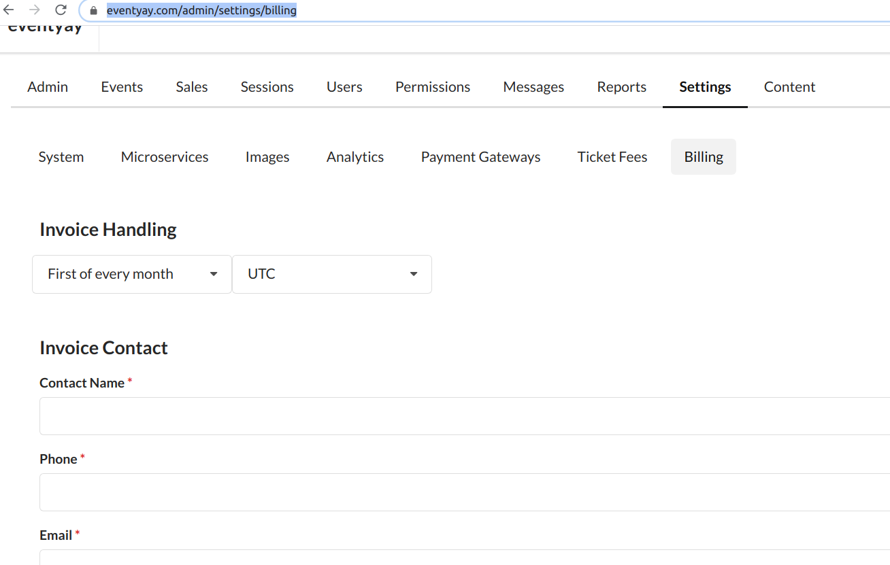The image size is (890, 565).
Task: Select the Billing sub-tab
Action: coord(704,157)
